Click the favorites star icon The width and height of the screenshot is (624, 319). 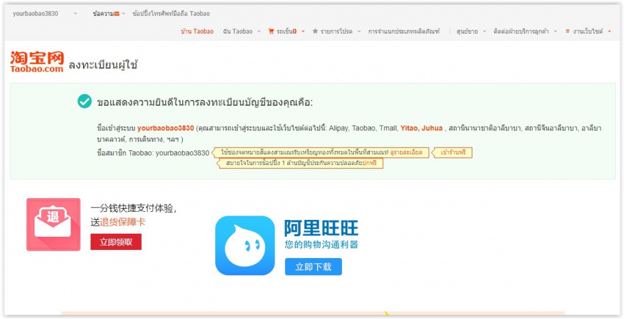pos(315,31)
